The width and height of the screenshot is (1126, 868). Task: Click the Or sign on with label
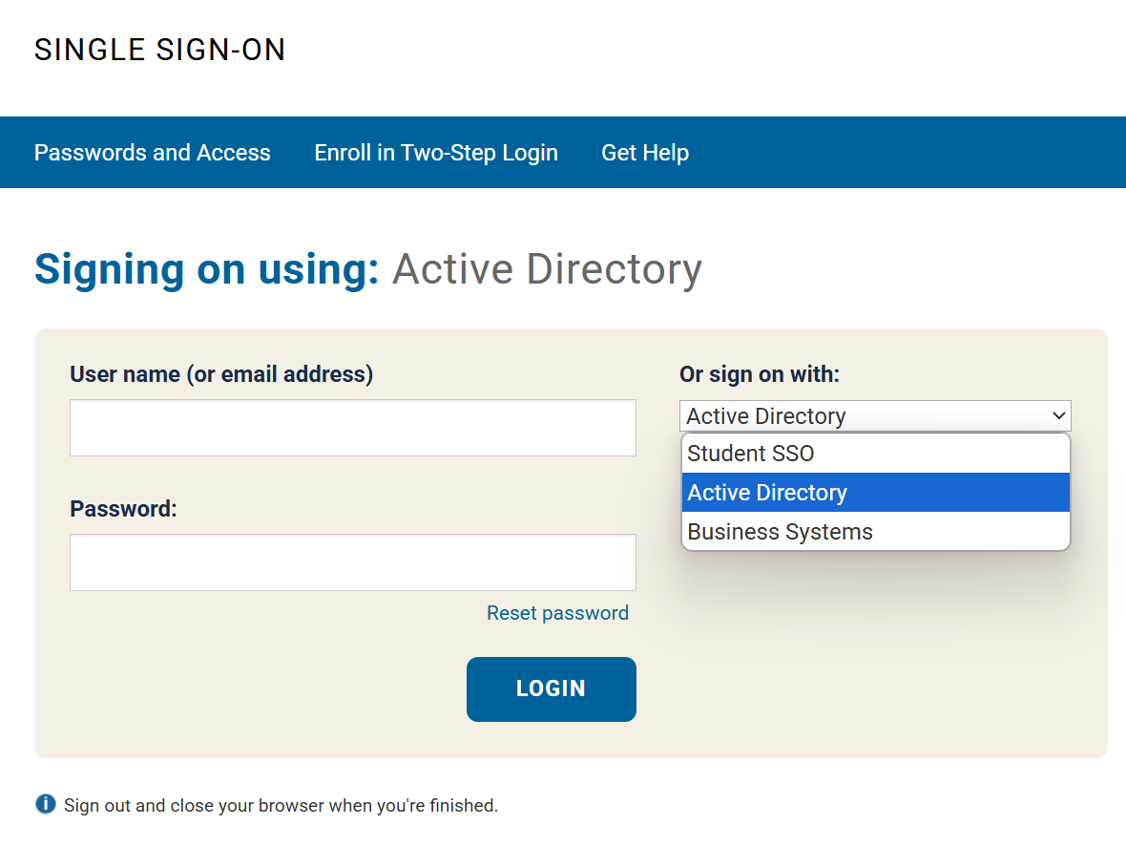pyautogui.click(x=759, y=373)
